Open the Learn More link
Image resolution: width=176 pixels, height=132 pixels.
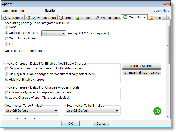click(x=161, y=11)
